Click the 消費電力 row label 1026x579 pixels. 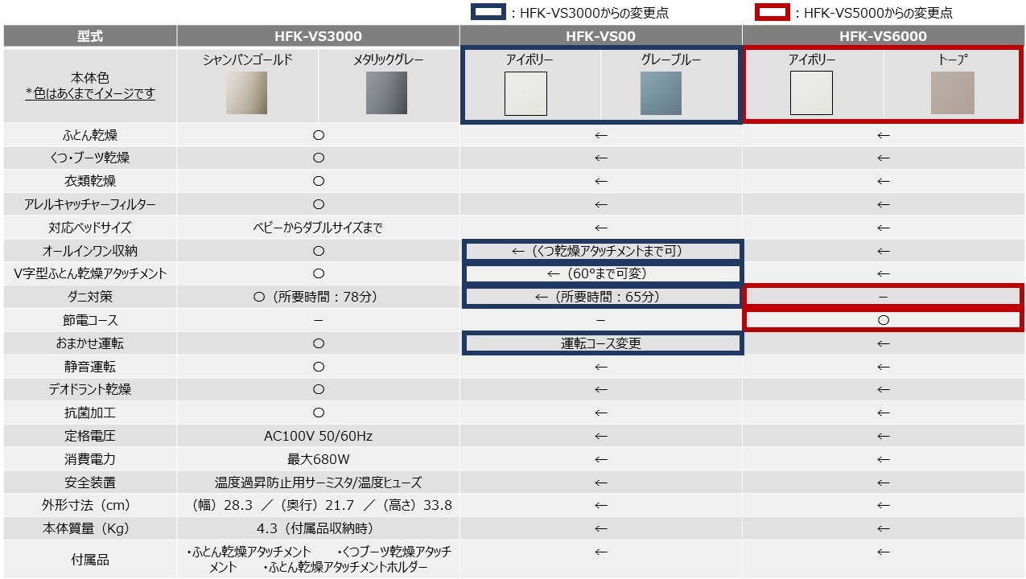coord(90,459)
